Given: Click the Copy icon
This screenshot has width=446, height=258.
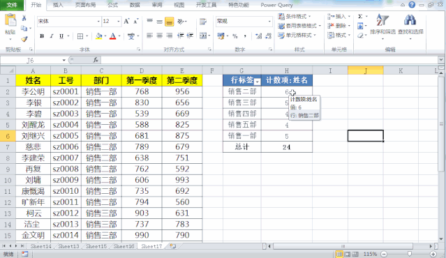Looking at the screenshot, I should [24, 29].
